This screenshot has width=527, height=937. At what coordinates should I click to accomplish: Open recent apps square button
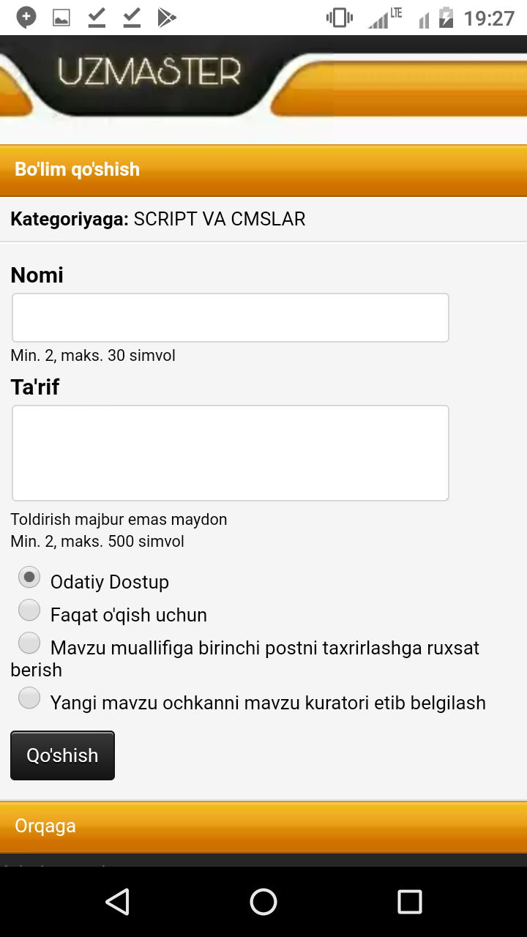tap(409, 902)
